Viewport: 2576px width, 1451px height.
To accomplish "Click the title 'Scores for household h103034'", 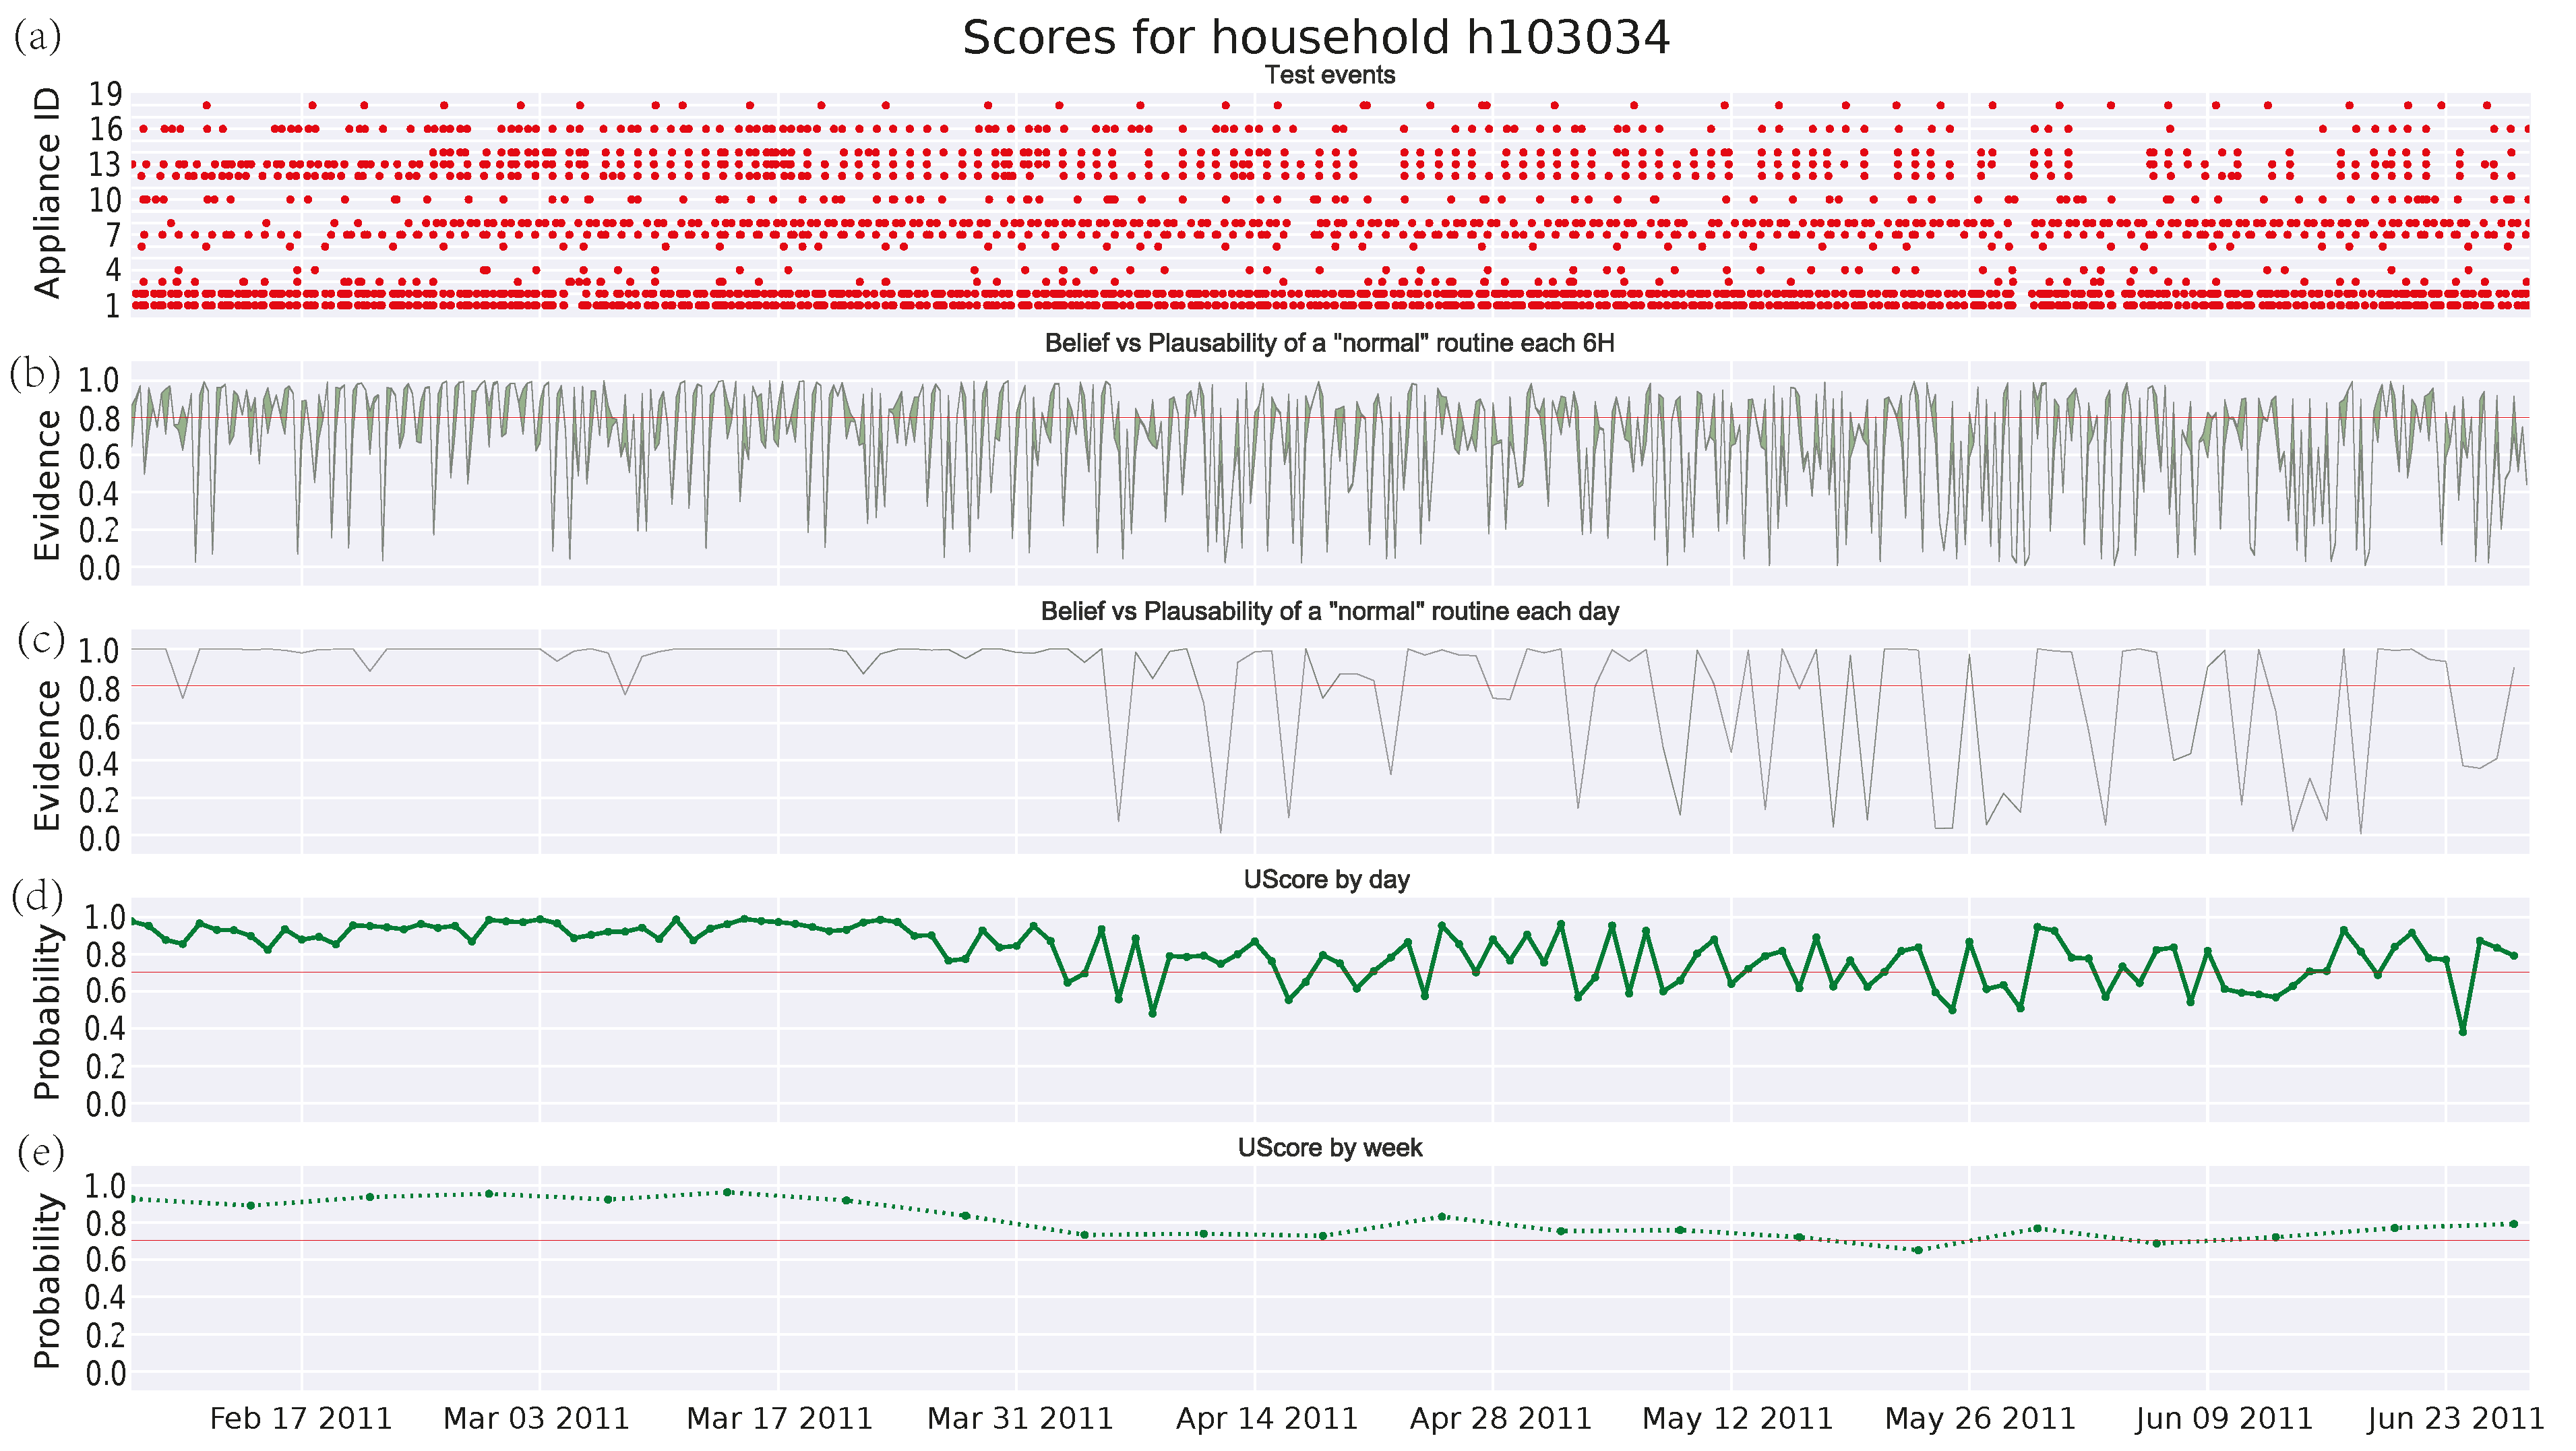I will [x=1316, y=38].
